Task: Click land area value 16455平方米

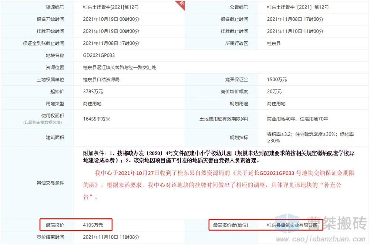Action: 97,119
